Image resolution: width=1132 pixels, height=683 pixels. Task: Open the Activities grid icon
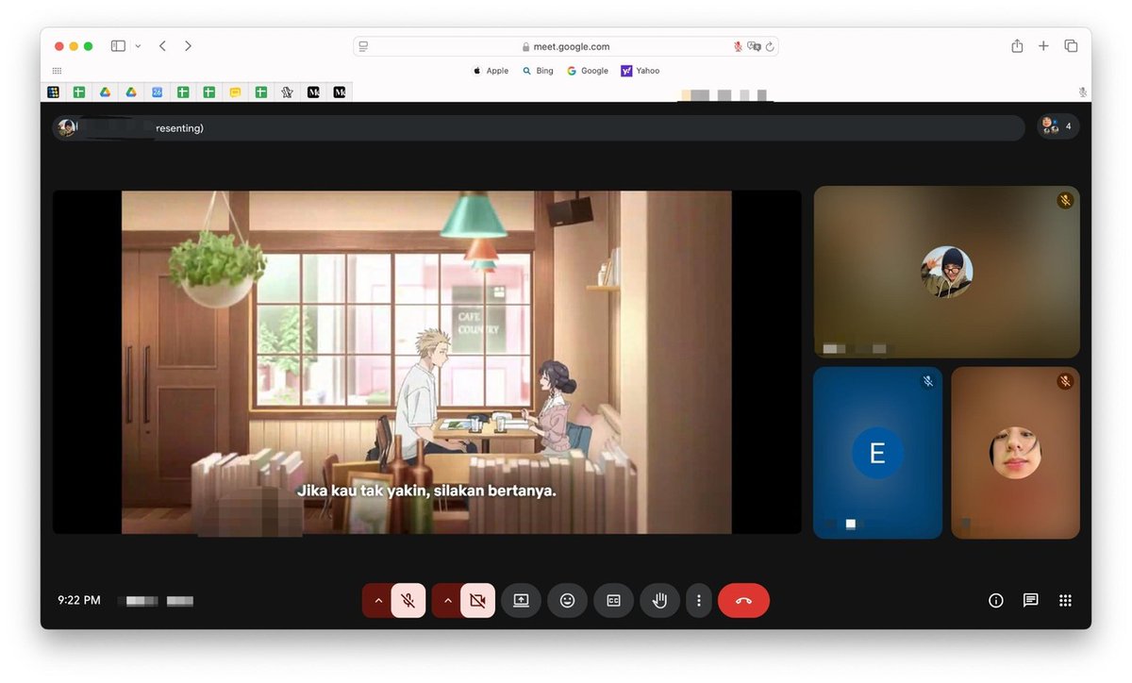click(x=1065, y=600)
